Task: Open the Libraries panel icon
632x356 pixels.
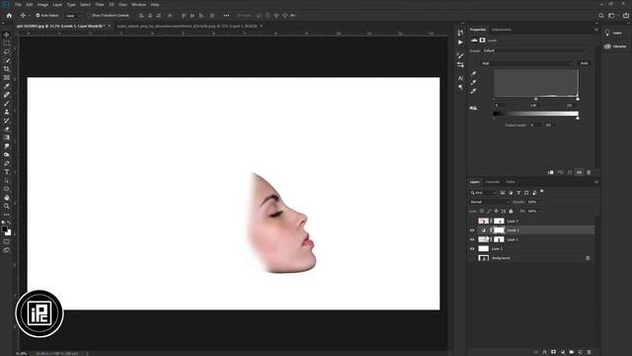Action: (607, 46)
